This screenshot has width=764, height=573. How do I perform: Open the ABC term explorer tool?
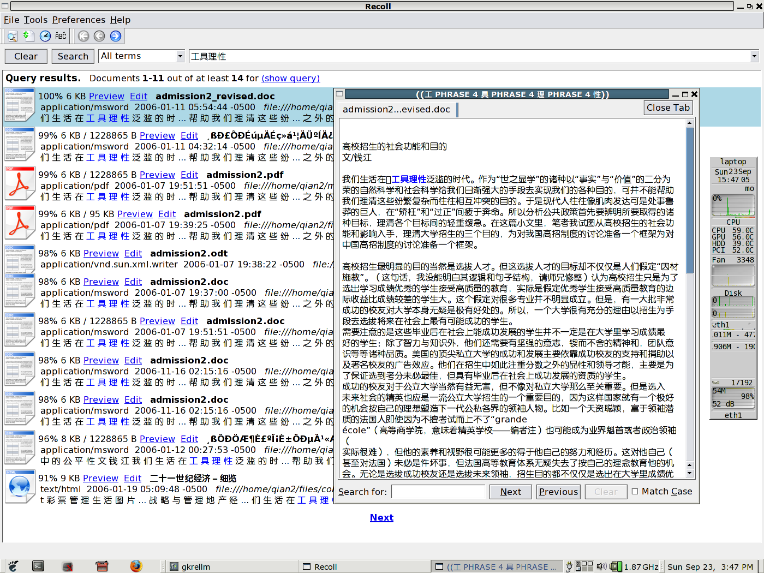61,37
